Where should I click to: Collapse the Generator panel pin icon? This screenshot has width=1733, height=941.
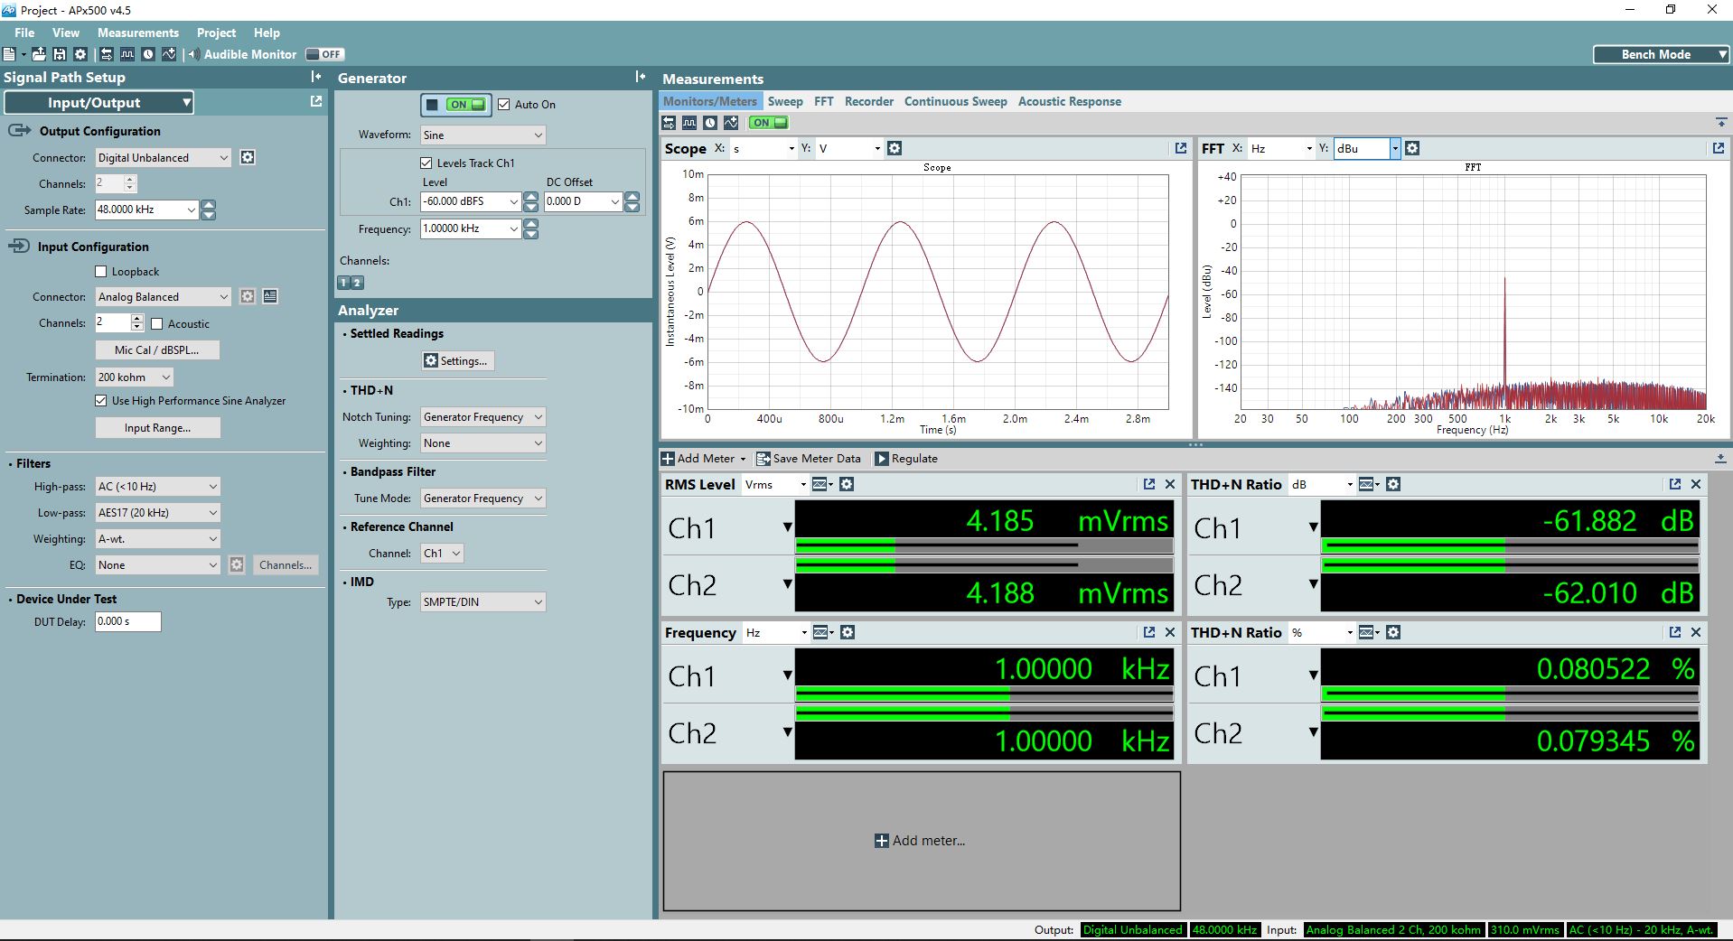click(640, 78)
